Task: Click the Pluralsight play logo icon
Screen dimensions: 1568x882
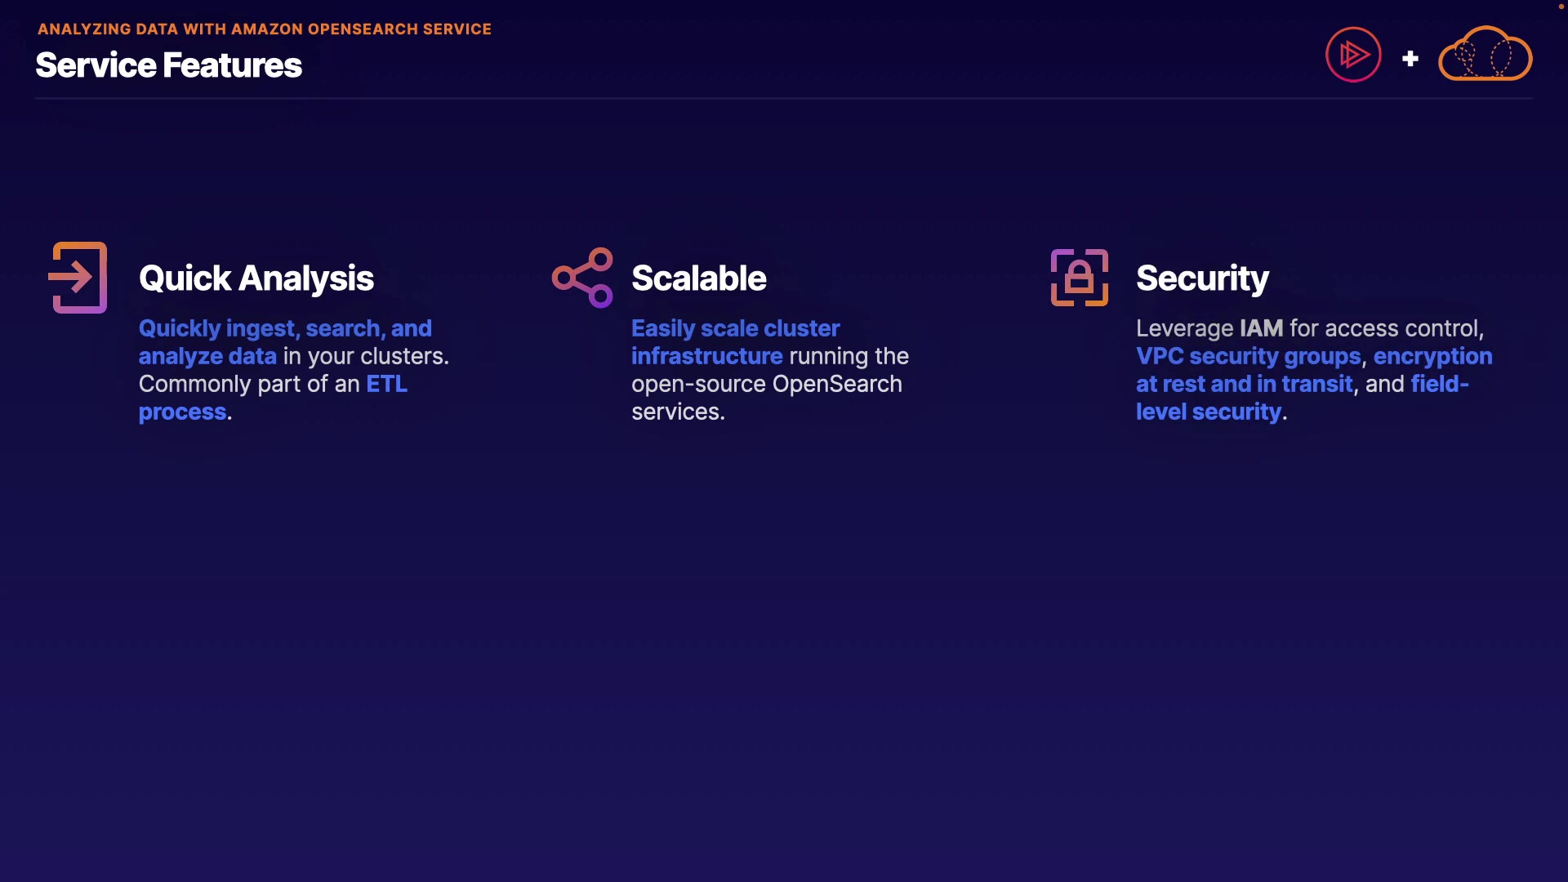Action: tap(1353, 55)
